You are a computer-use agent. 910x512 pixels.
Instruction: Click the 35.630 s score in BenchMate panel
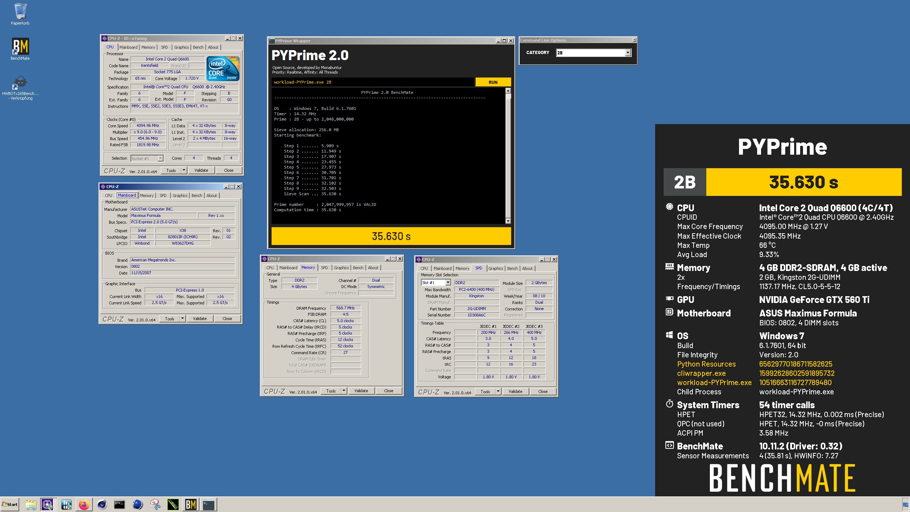pos(804,182)
